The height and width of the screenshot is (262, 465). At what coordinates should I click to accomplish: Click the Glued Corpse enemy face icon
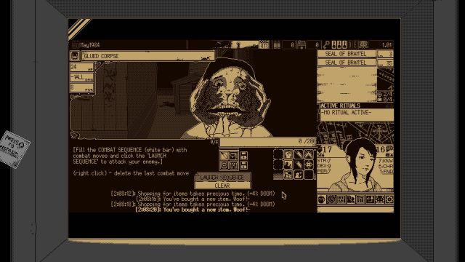coord(75,56)
